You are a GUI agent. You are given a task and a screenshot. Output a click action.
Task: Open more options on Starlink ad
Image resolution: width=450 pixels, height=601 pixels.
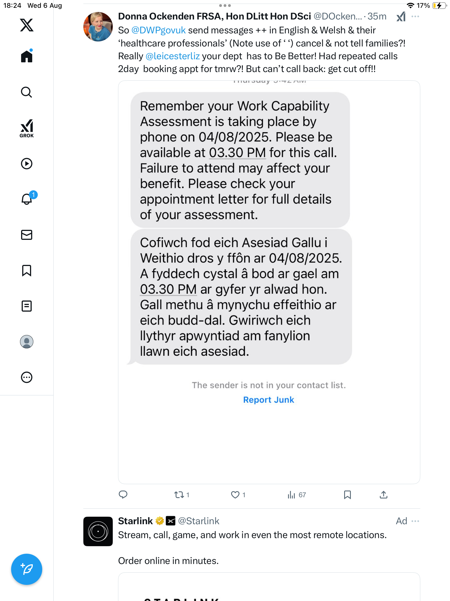pyautogui.click(x=415, y=521)
